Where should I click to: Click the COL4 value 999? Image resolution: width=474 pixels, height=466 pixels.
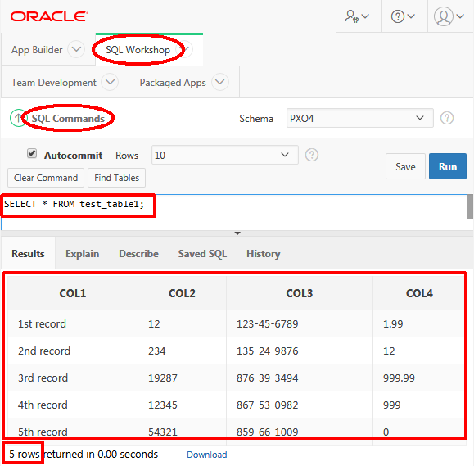(x=392, y=405)
